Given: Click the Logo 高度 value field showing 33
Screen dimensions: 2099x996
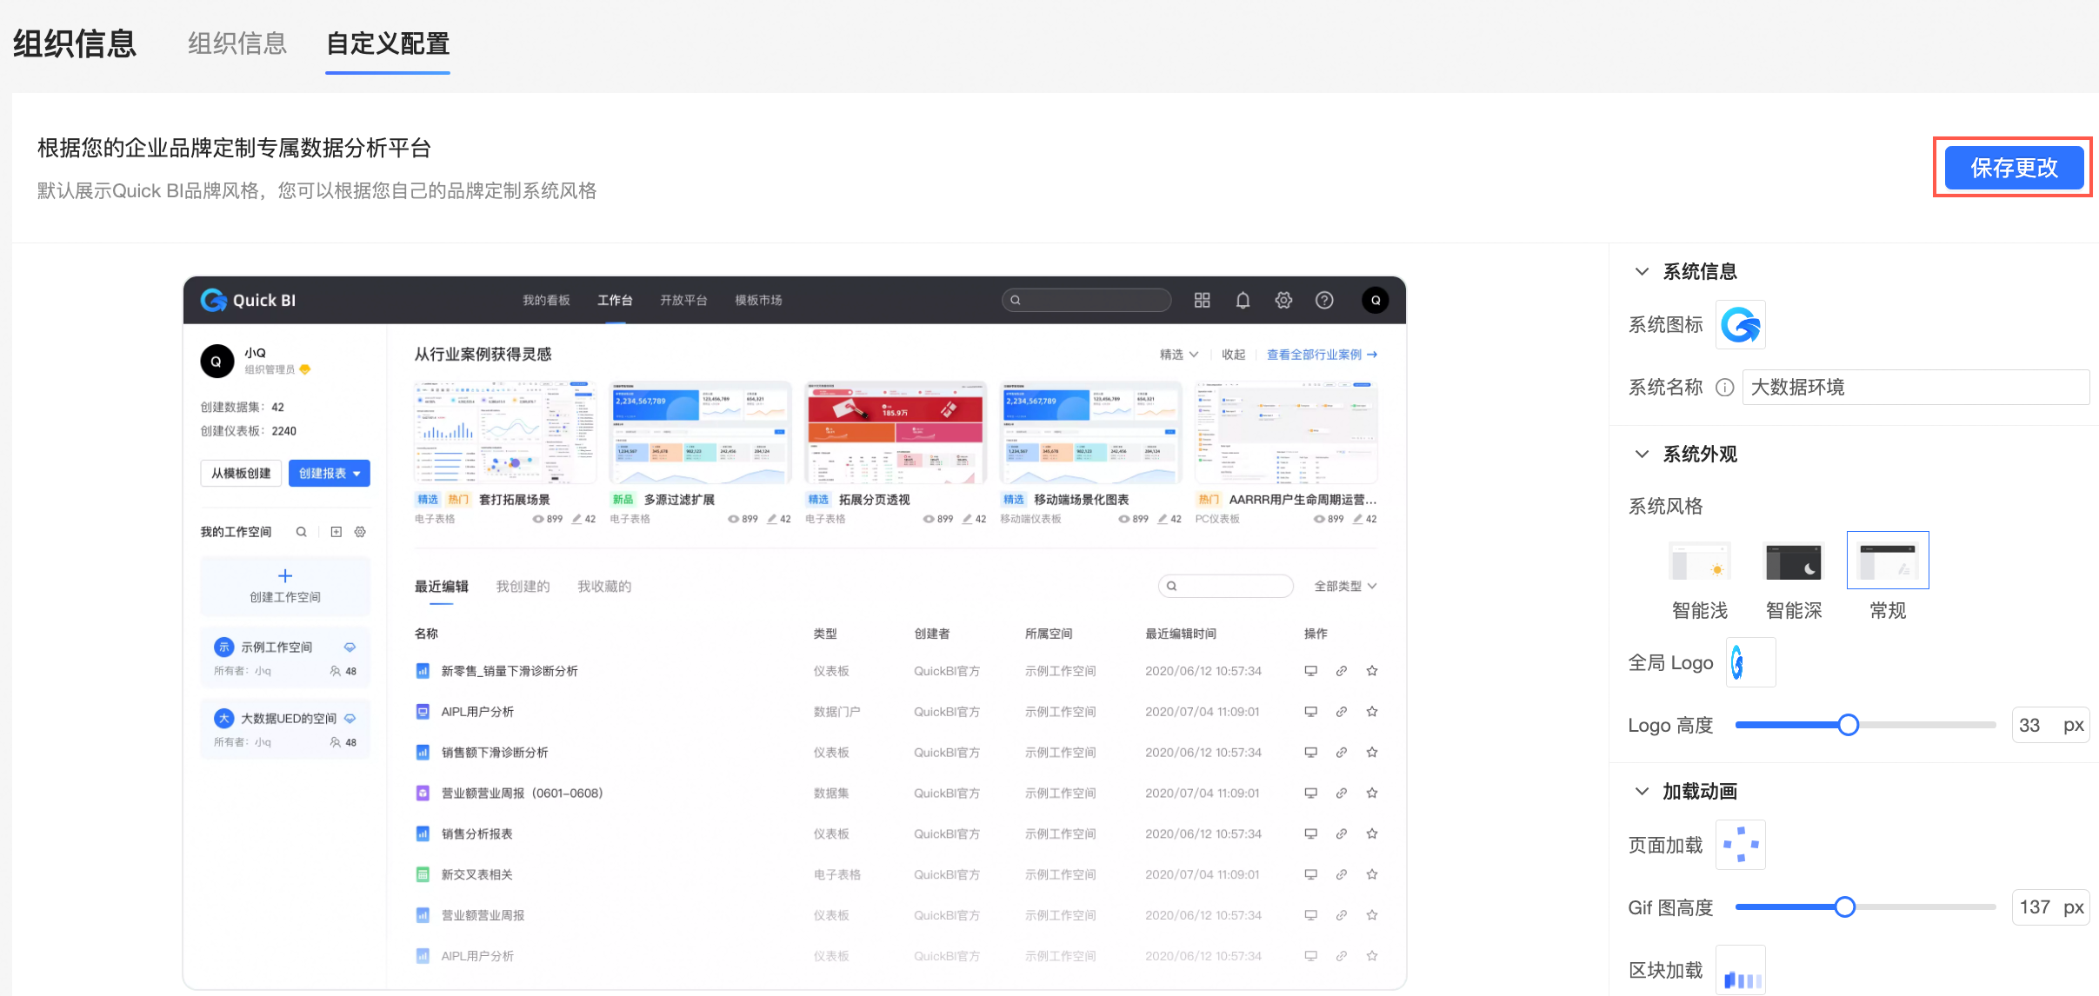Looking at the screenshot, I should (2050, 725).
